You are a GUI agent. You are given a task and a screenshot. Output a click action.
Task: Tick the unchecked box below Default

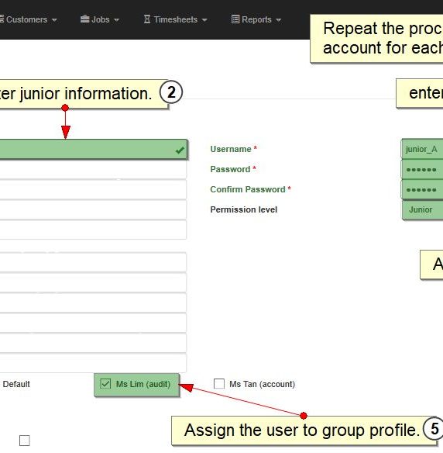tap(25, 441)
